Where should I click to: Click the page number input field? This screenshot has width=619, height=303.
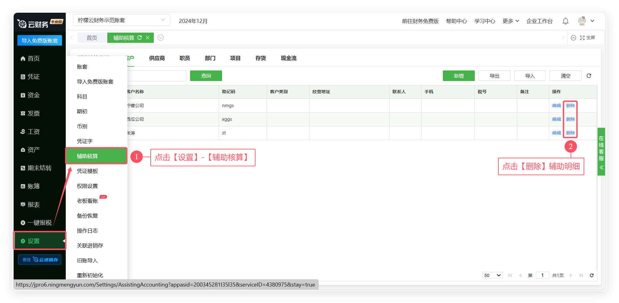coord(542,275)
